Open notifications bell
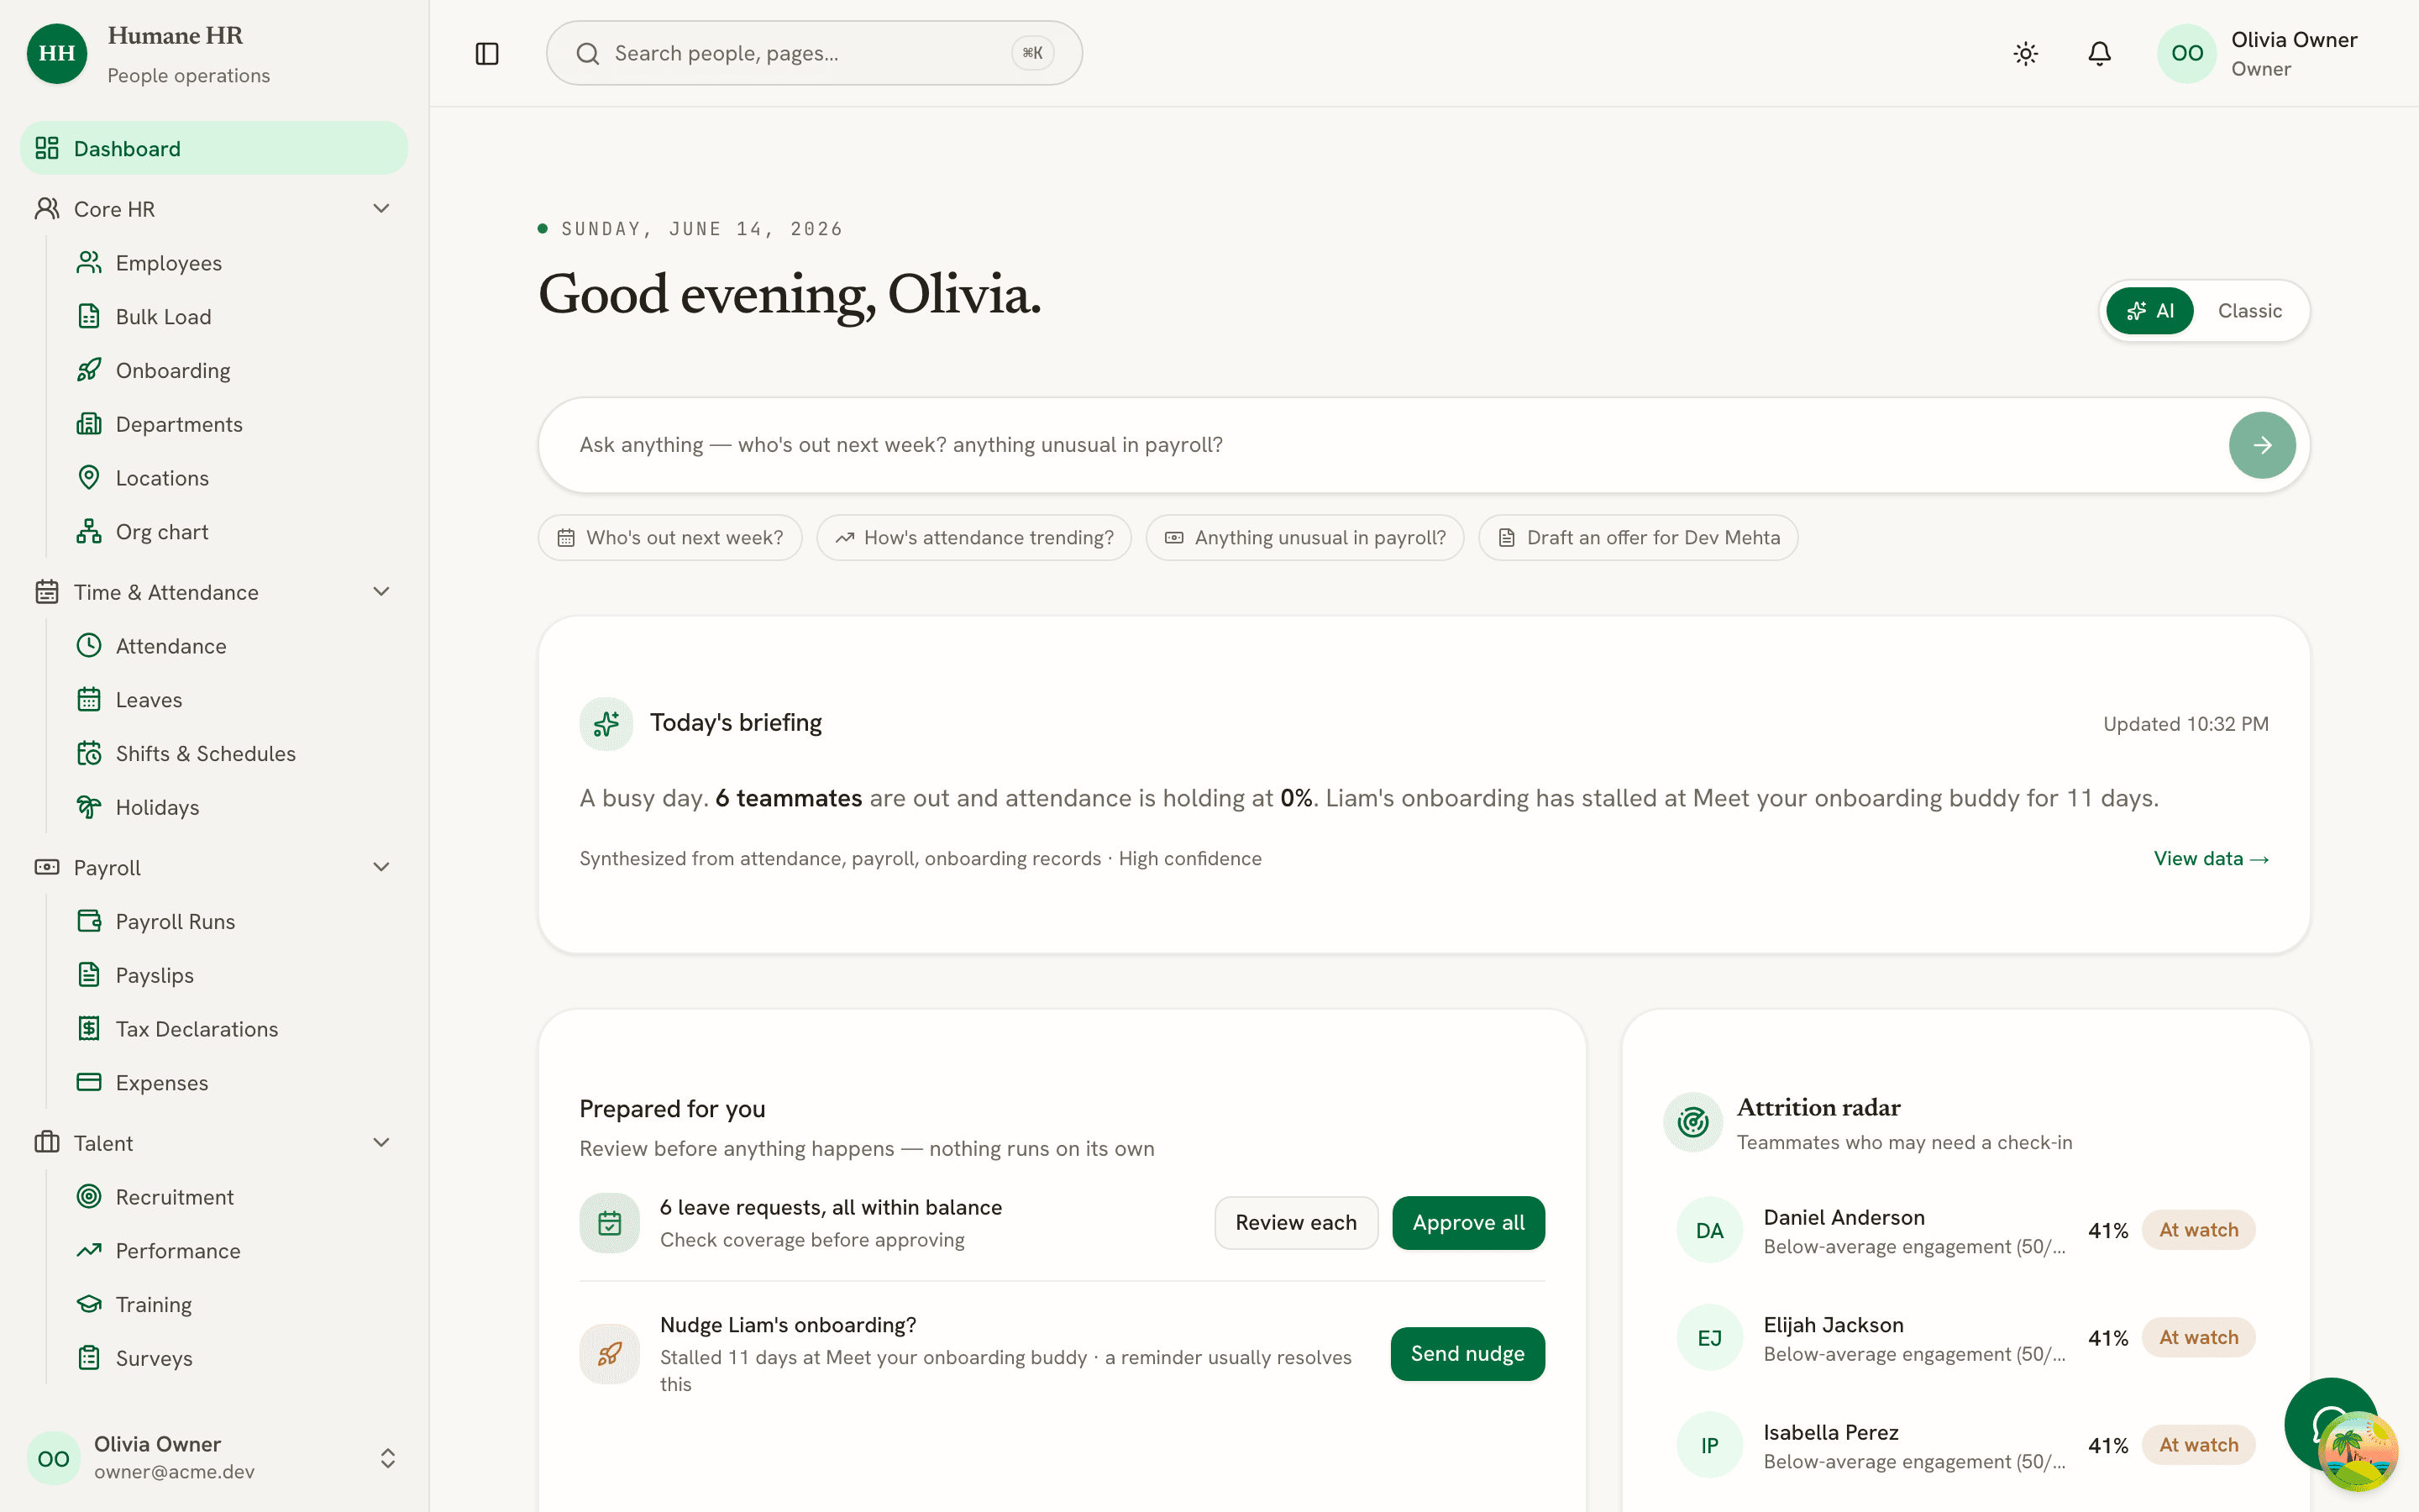2419x1512 pixels. (2099, 53)
